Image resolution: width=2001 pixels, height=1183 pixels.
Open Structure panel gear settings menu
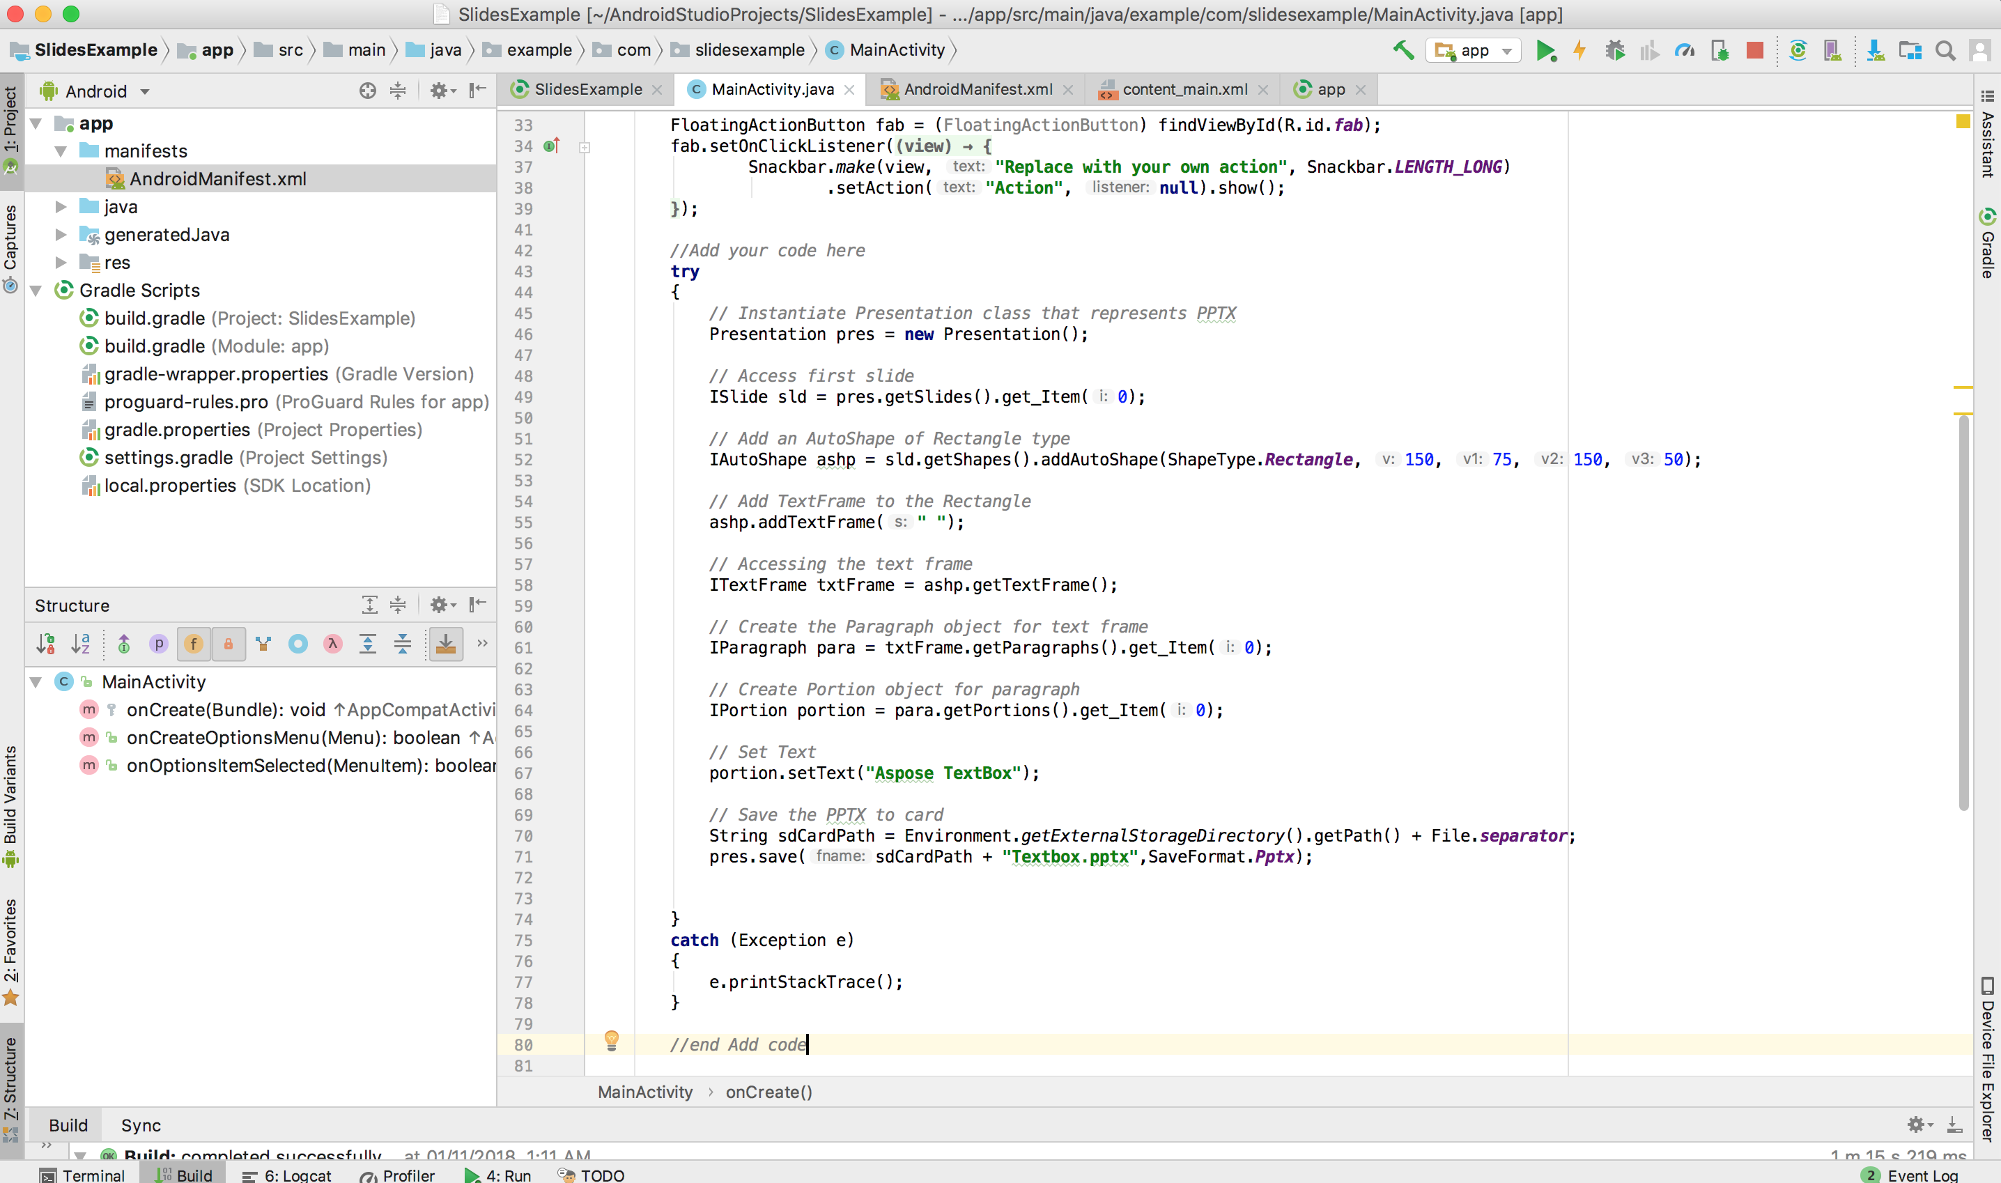click(442, 605)
